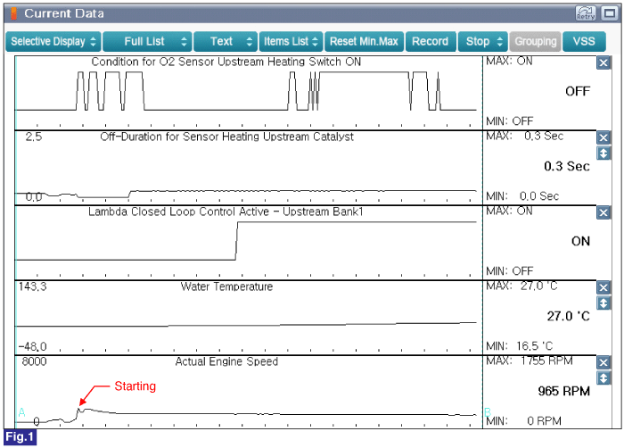Click the 27.0 'C current value
Viewport: 624px width, 448px height.
568,316
